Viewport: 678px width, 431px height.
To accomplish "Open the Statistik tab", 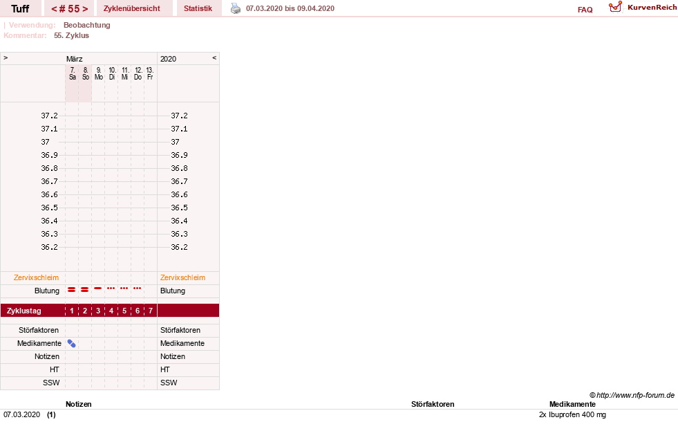I will click(198, 9).
